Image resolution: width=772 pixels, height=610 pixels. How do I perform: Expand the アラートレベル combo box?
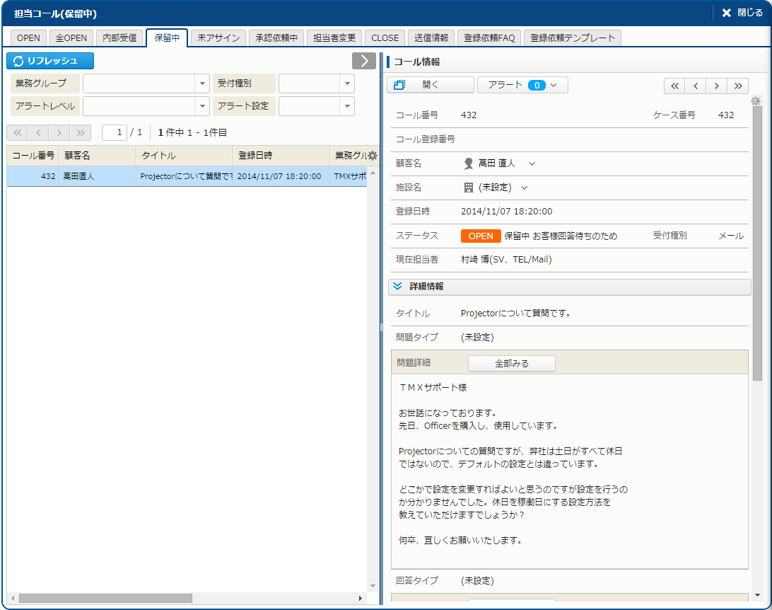tap(201, 106)
